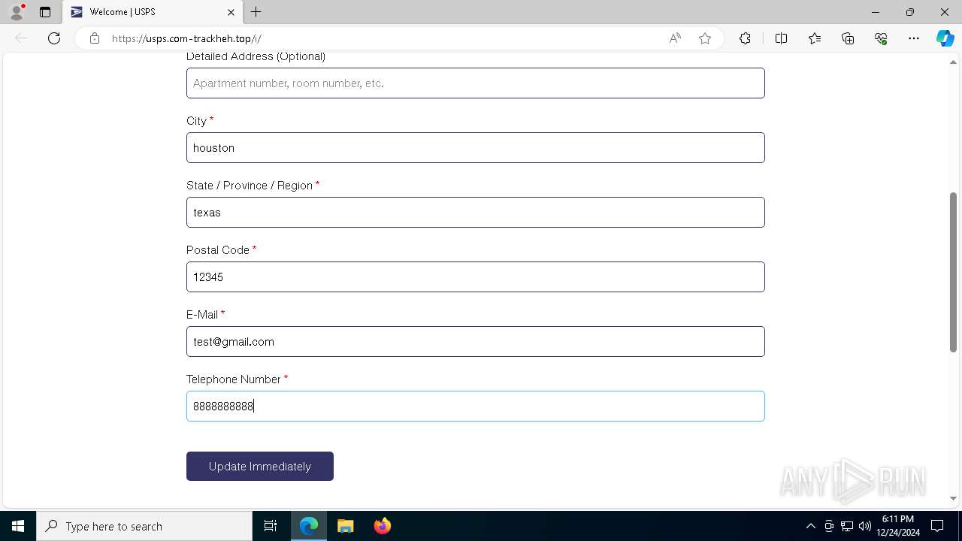The width and height of the screenshot is (962, 541).
Task: Open the Windows notification center
Action: pyautogui.click(x=937, y=526)
